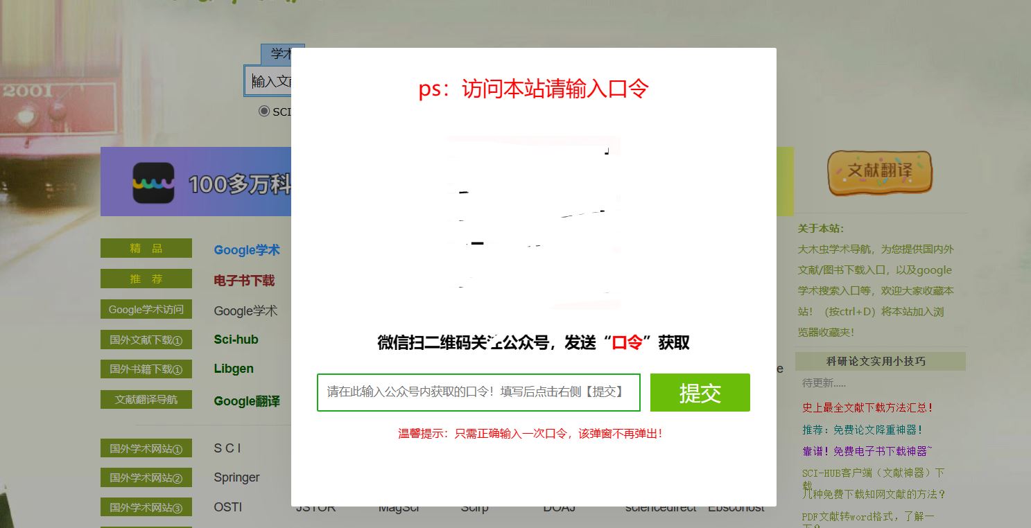The image size is (1031, 528).
Task: Click inside the 口令 password input field
Action: tap(478, 392)
